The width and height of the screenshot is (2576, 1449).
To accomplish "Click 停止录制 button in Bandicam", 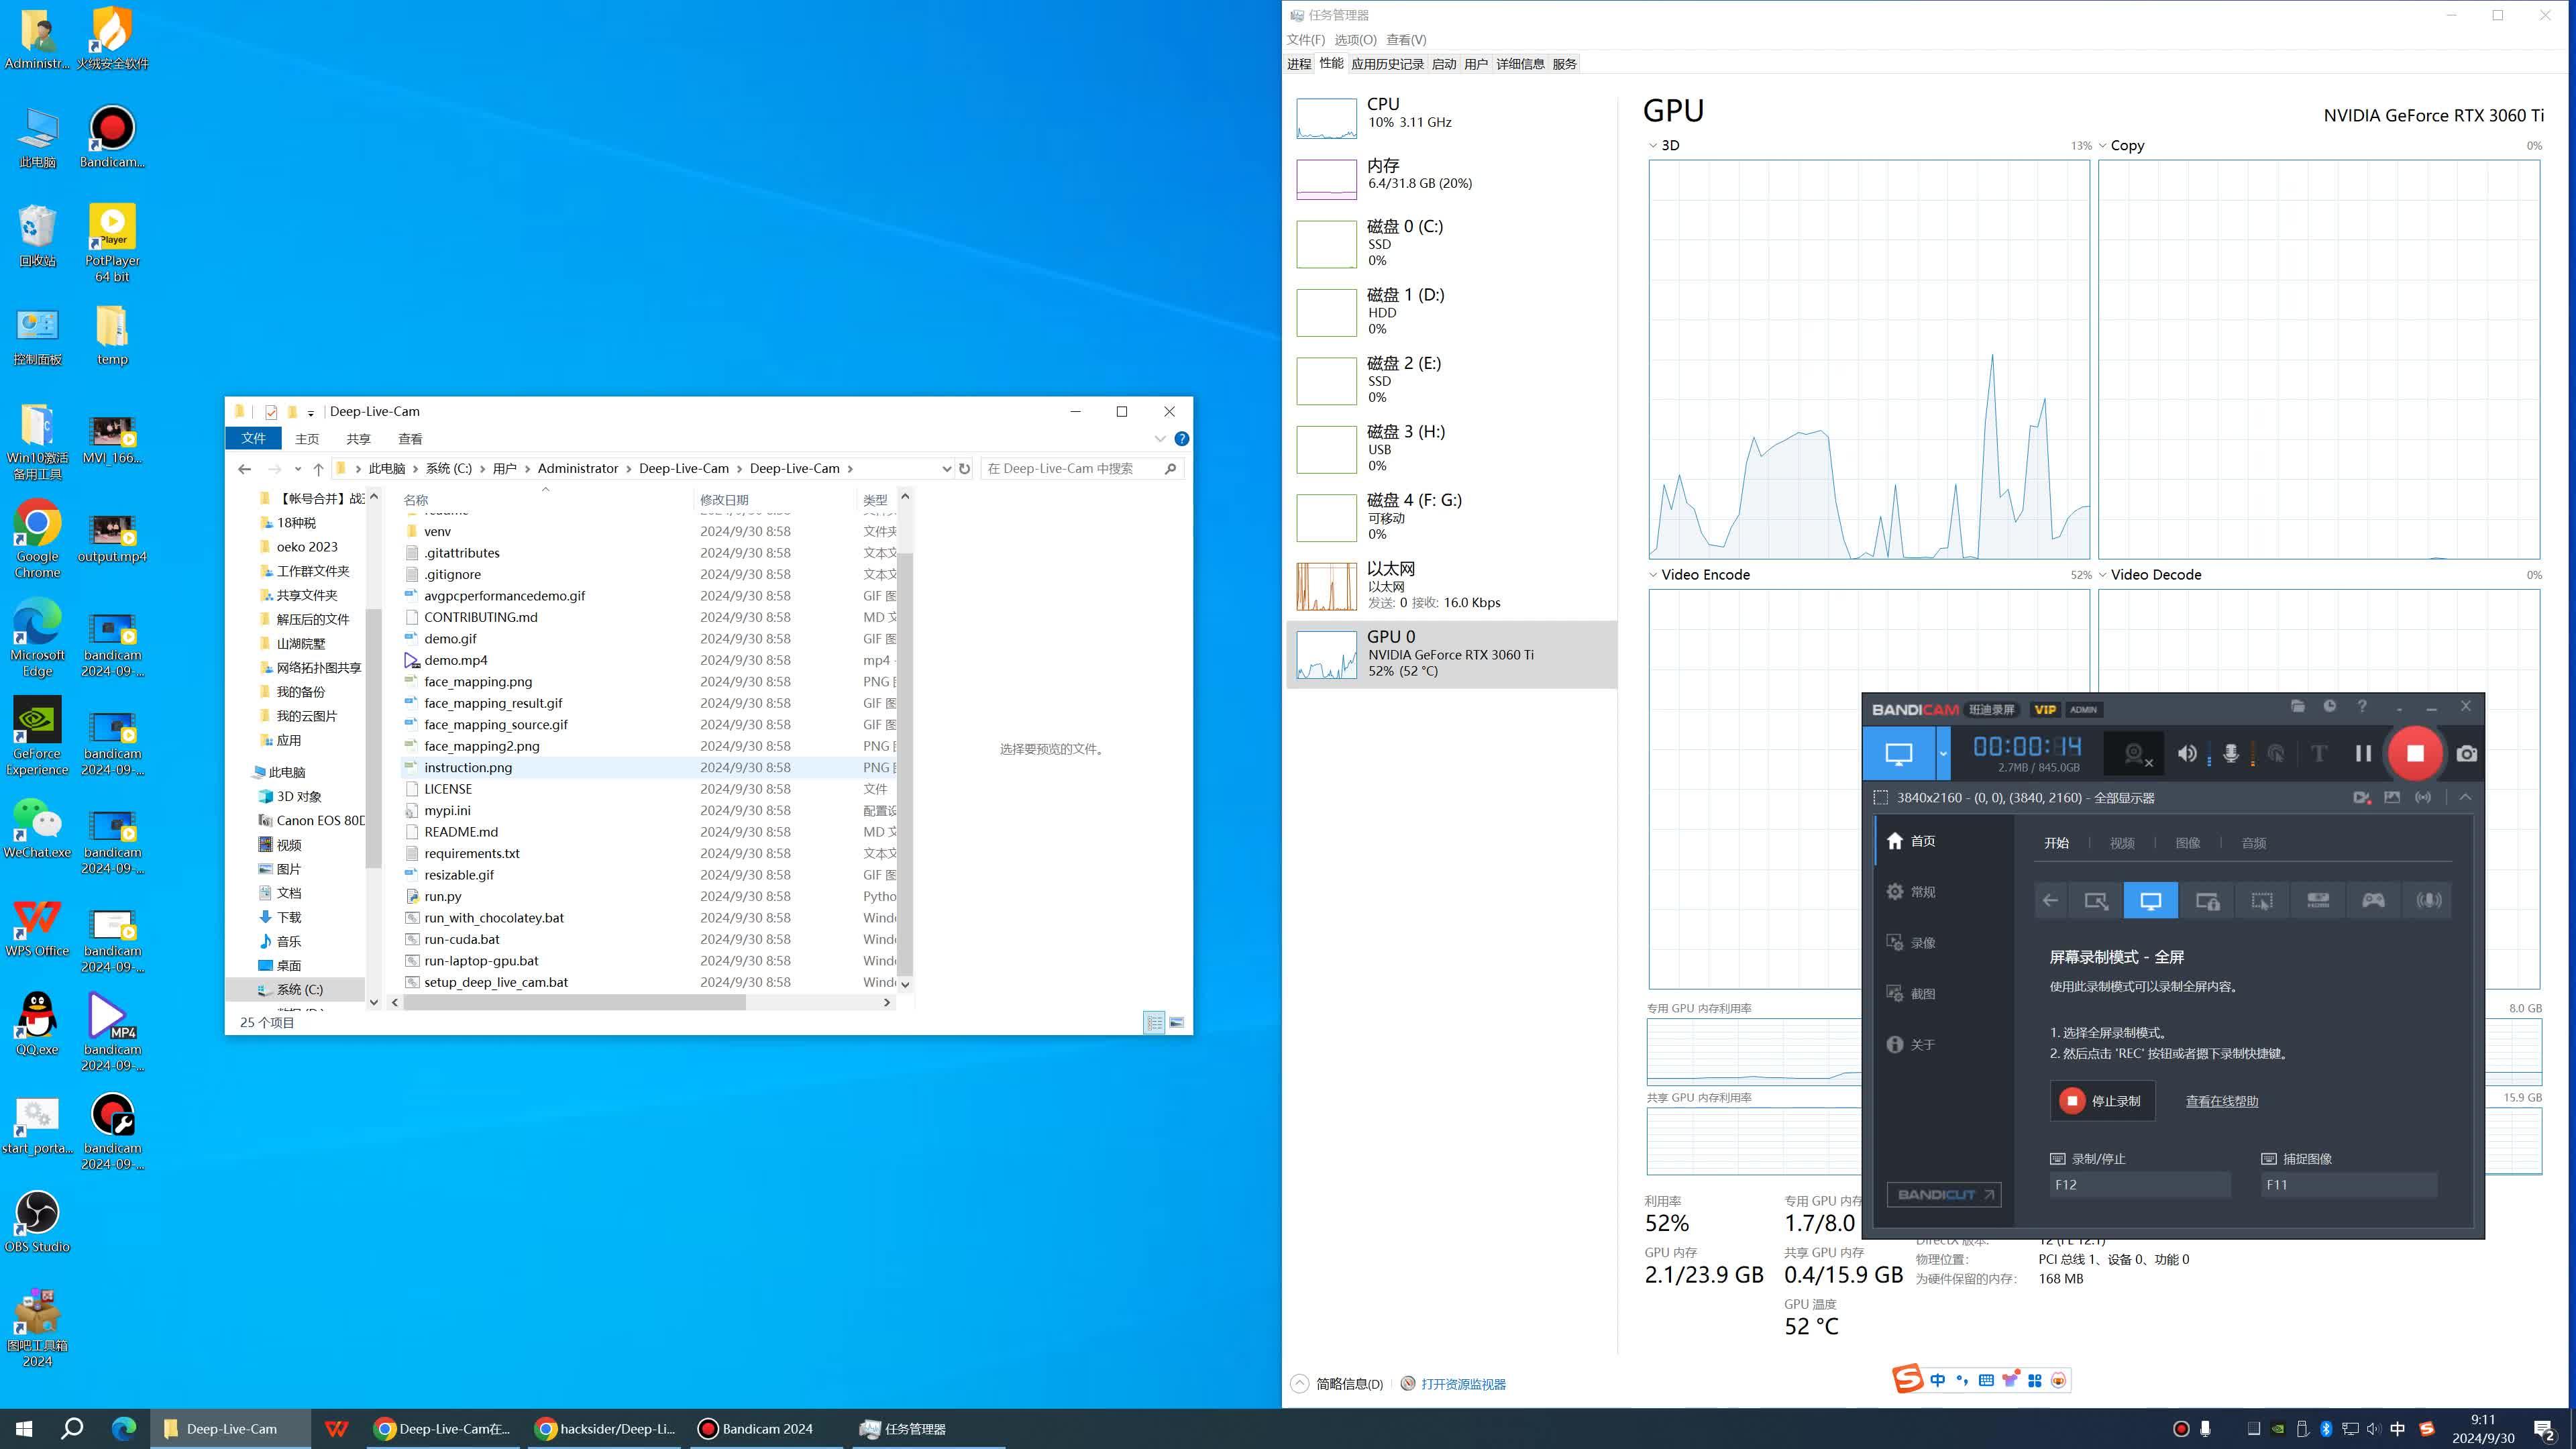I will click(2102, 1101).
